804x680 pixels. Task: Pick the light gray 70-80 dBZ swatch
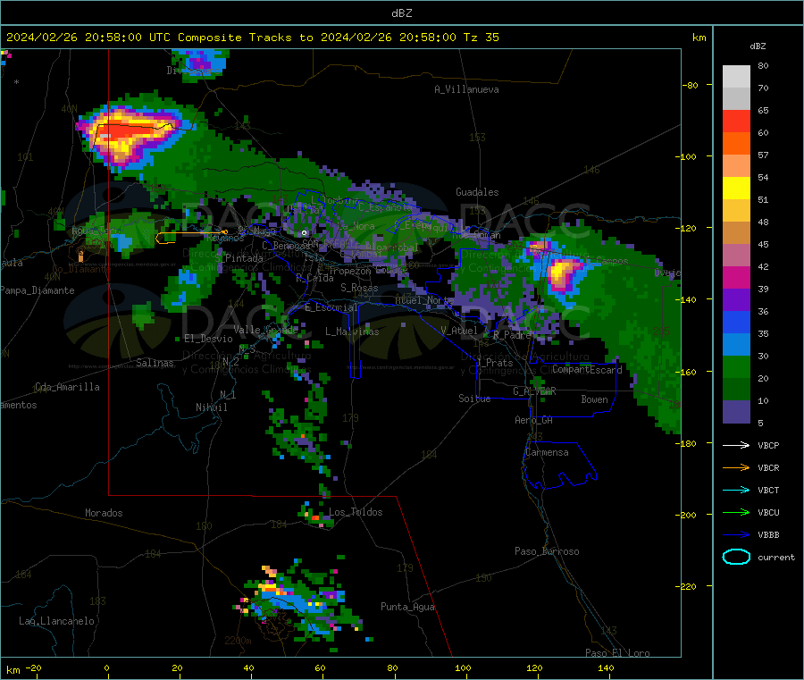[x=736, y=77]
